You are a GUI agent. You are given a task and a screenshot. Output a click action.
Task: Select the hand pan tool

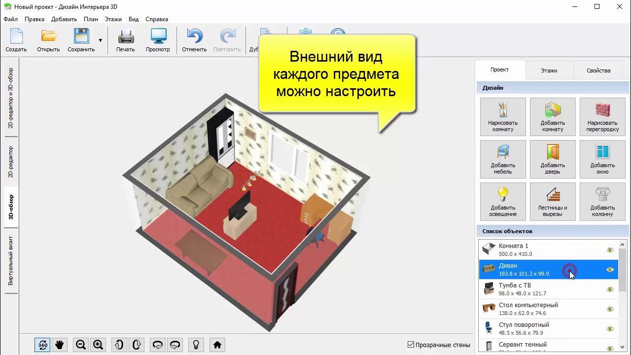[60, 345]
